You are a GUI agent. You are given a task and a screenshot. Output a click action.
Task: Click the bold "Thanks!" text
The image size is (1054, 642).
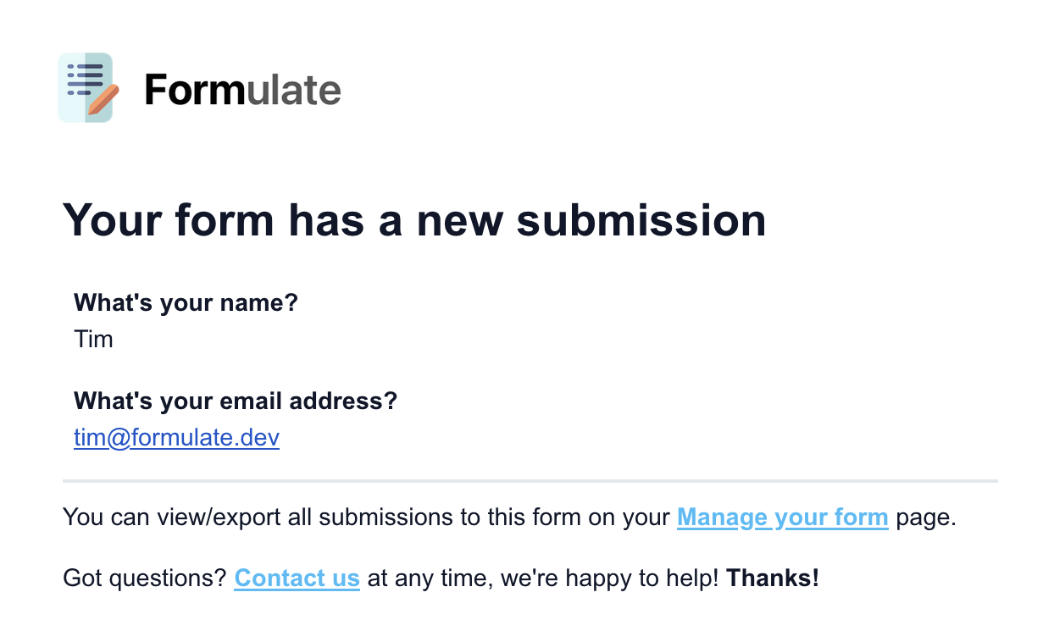click(x=773, y=578)
